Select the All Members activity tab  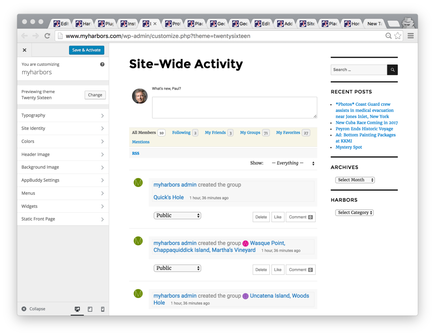point(148,133)
